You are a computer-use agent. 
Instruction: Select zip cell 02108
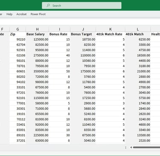[x=17, y=55]
